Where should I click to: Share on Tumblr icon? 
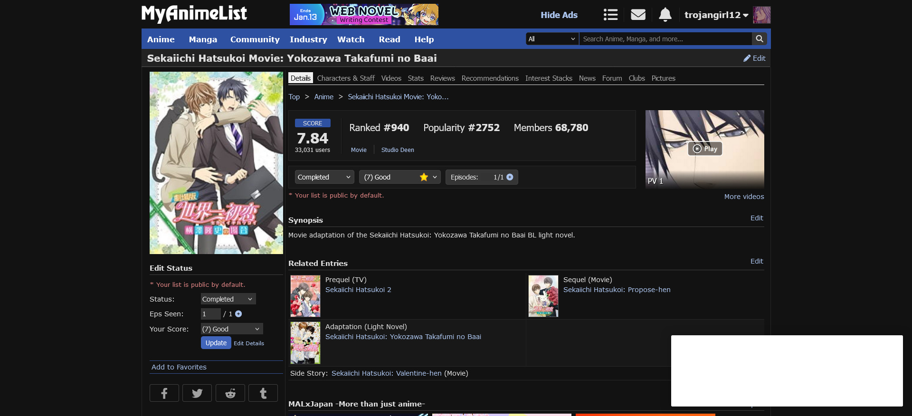pos(263,393)
